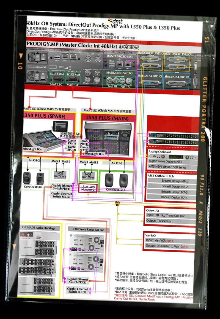This screenshot has height=319, width=220.
Task: Click 'Gigabit Ethernet Switch PRI(1)' in OB Dante Racks box
Action: (78, 281)
